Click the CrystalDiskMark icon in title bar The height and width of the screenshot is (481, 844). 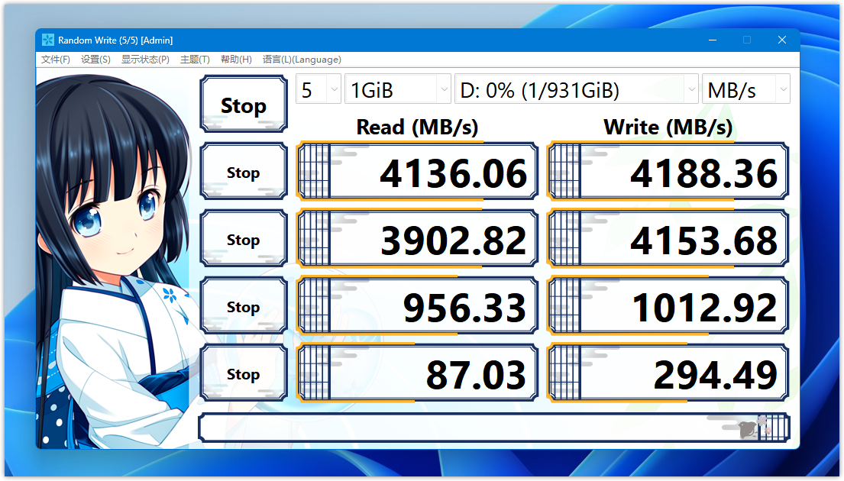pyautogui.click(x=48, y=40)
